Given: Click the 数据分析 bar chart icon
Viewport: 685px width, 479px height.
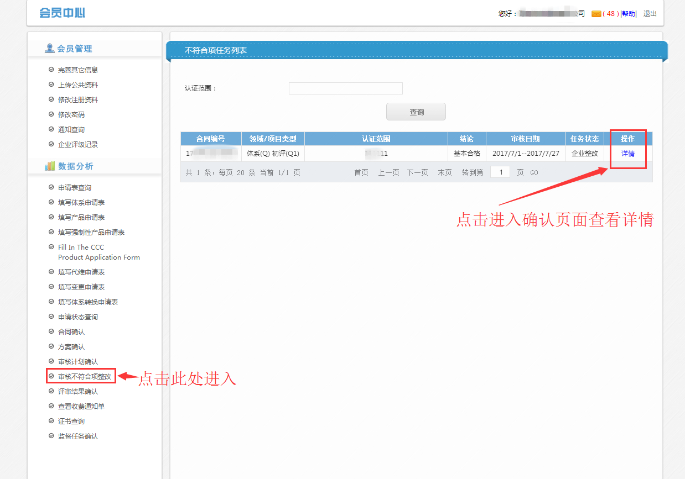Looking at the screenshot, I should point(50,166).
